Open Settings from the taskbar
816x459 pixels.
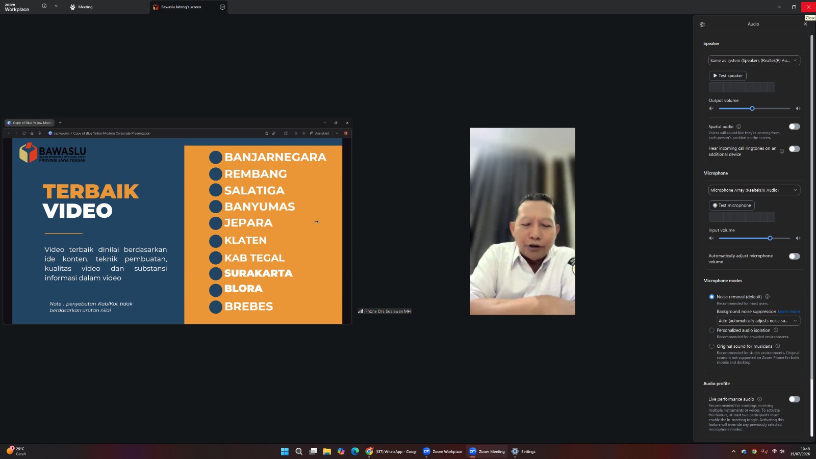[x=524, y=451]
